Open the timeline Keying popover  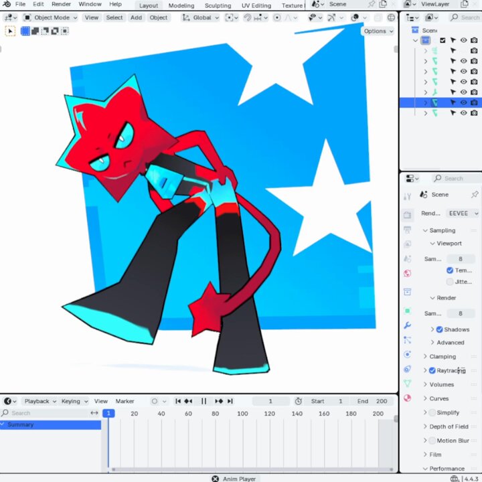point(74,401)
